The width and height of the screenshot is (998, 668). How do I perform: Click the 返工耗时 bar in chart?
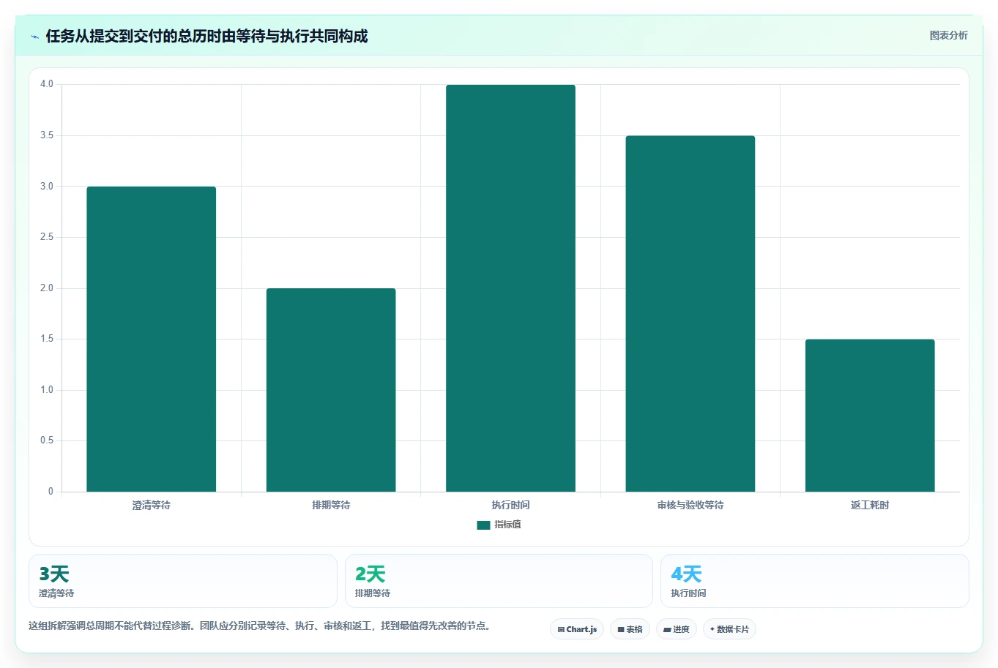point(870,416)
